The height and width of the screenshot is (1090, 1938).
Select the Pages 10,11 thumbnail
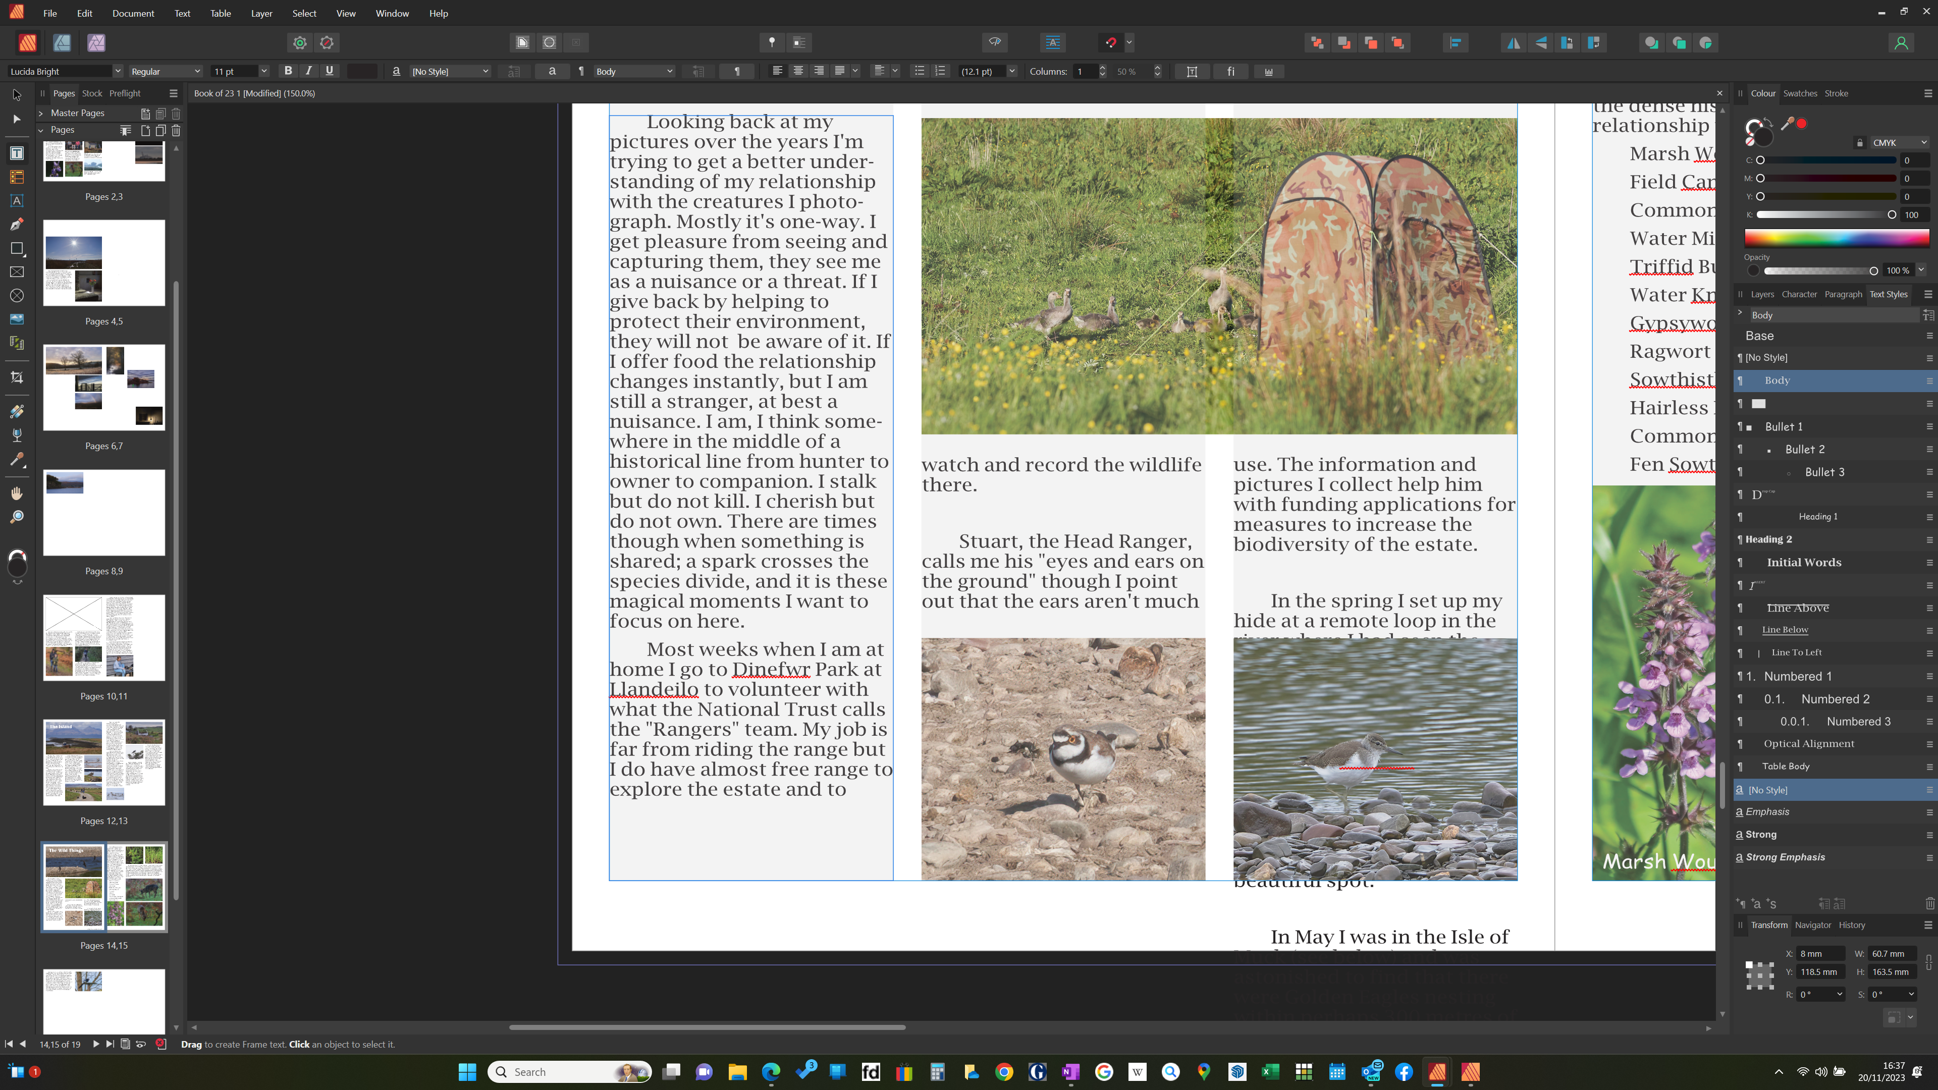[104, 638]
